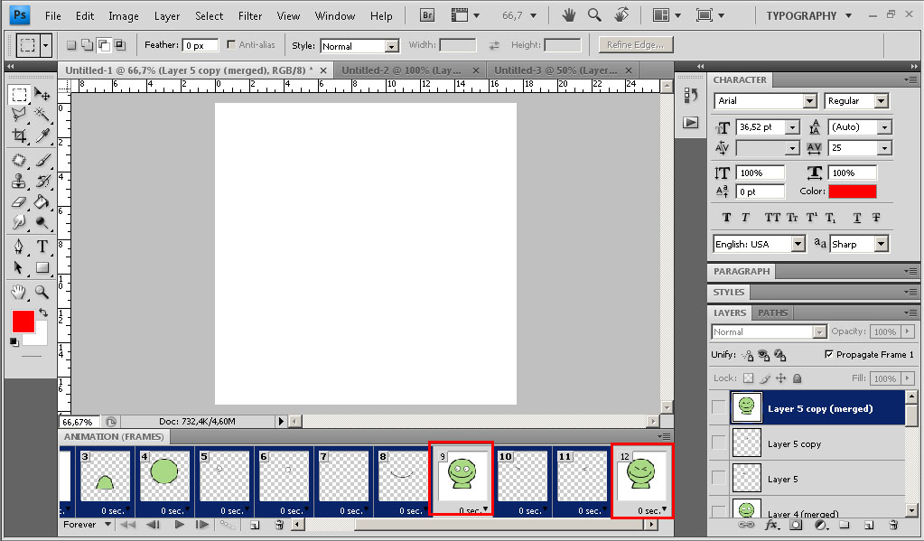Toggle lock all padlock icon
Viewport: 924px width, 541px height.
click(x=798, y=378)
